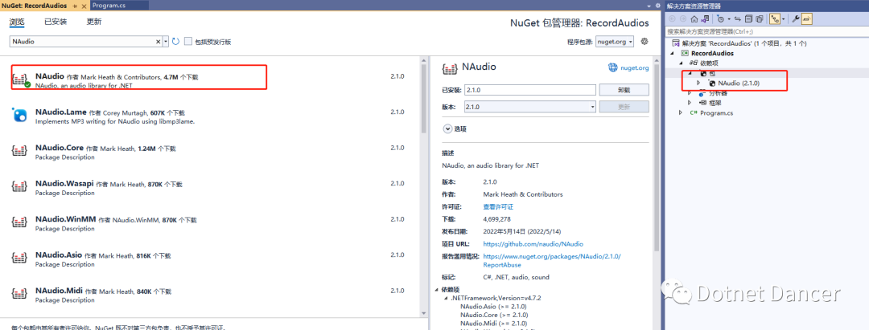Click the Forward arrow in Solution Explorer toolbar

click(x=683, y=18)
